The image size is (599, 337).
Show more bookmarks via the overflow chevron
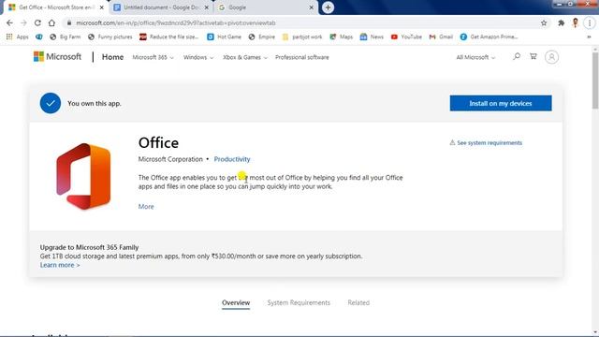589,37
